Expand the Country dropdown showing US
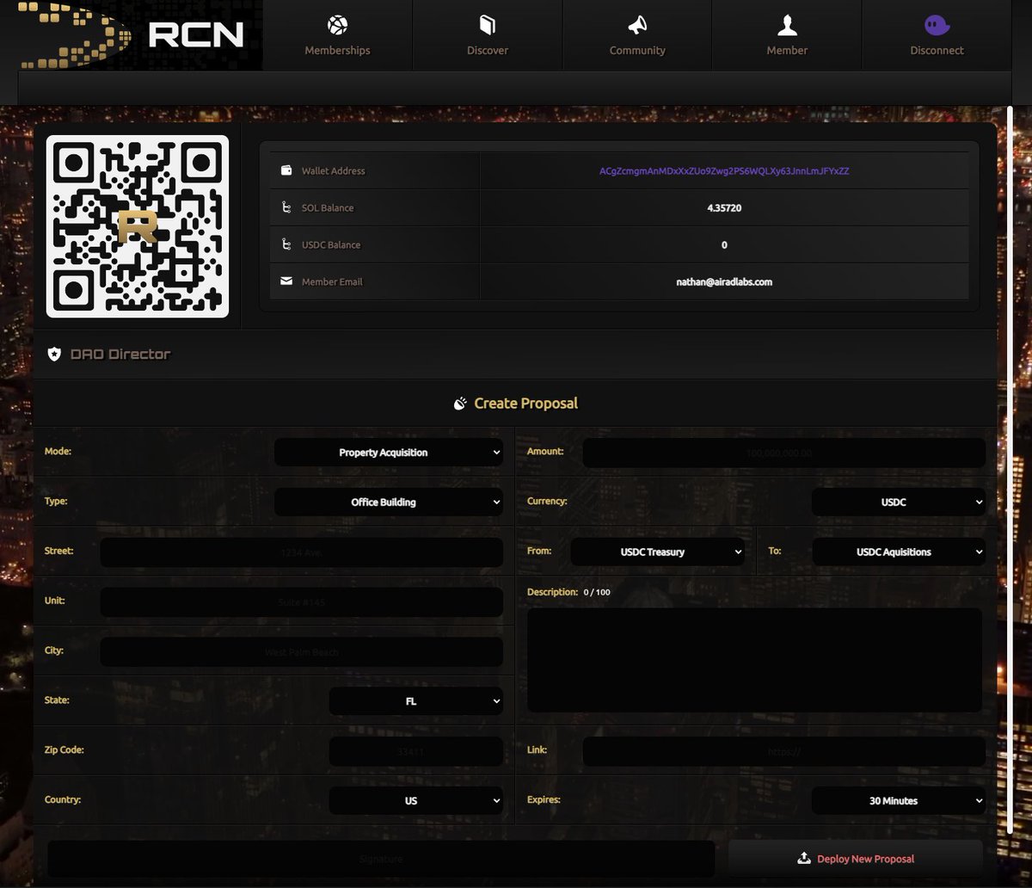Image resolution: width=1032 pixels, height=888 pixels. 416,800
